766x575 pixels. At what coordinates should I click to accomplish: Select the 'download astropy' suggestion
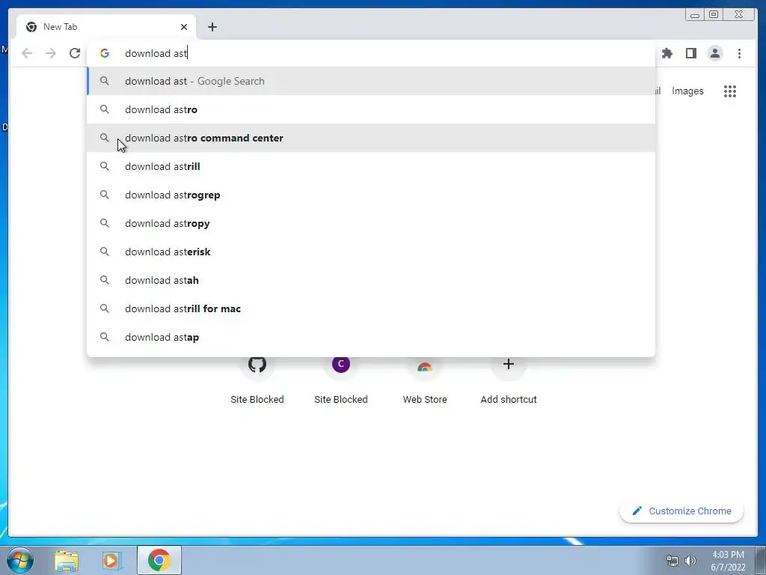(x=371, y=223)
